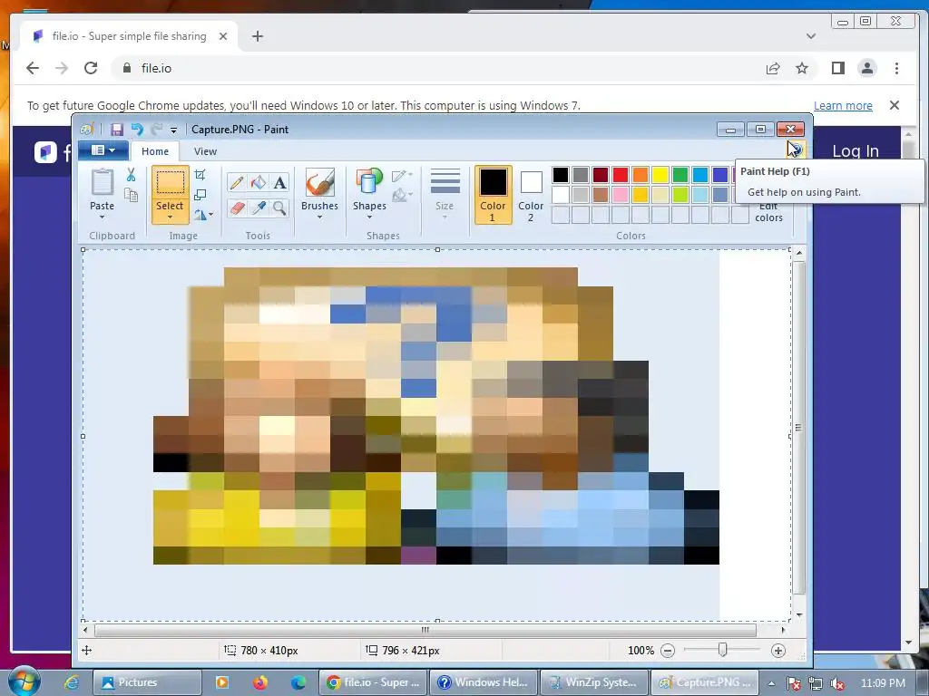This screenshot has height=696, width=929.
Task: Click the zoom in plus button in Paint
Action: click(x=777, y=651)
